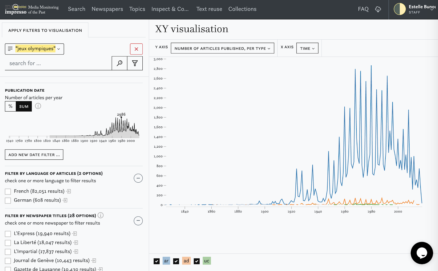
Task: Click the info icon beside the SUM toggle
Action: 38,106
